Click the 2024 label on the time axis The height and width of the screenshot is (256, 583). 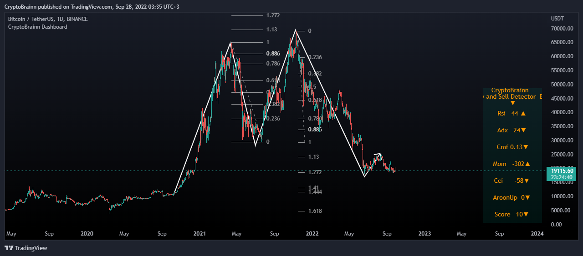pos(537,234)
